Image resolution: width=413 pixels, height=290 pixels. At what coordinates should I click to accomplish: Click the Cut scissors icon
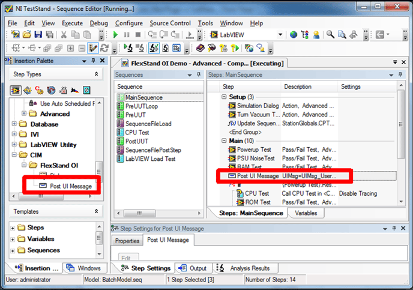tap(64, 34)
